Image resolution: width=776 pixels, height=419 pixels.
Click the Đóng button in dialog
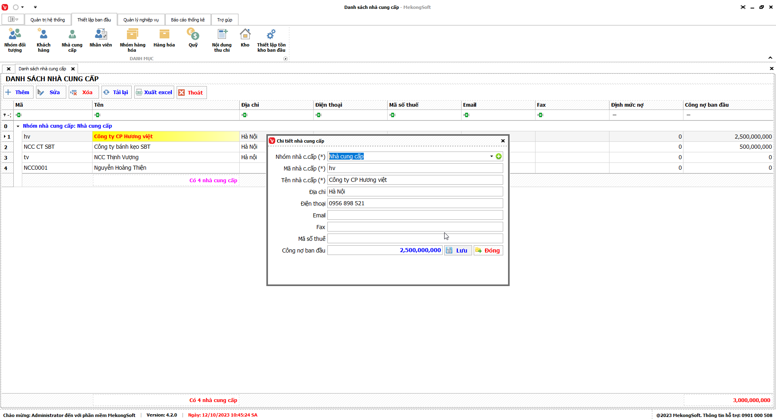(x=488, y=251)
